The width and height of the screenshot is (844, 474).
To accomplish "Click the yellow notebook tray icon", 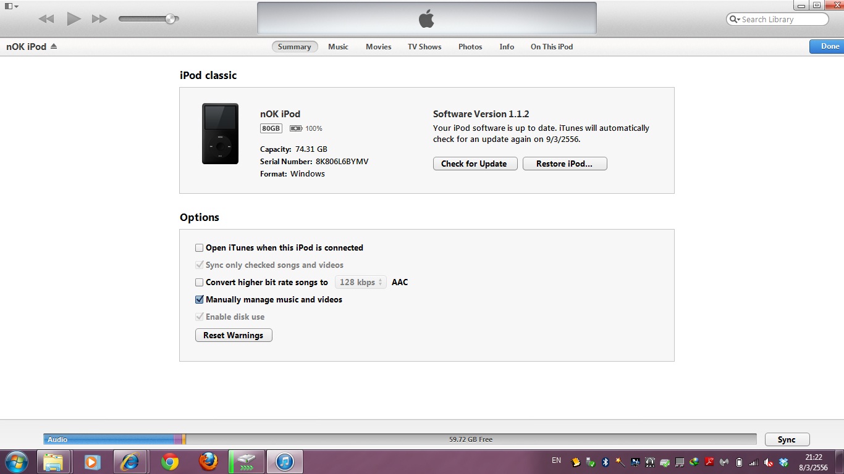I will pyautogui.click(x=576, y=462).
